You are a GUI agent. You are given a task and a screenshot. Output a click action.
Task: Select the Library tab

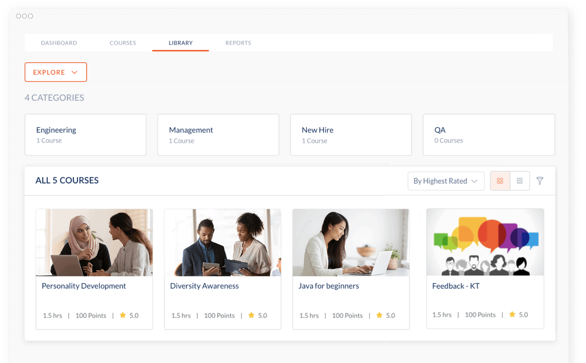(180, 43)
